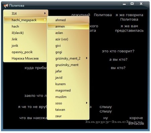The image size is (151, 133).
Task: Play the 'в9часов' phrase
Action: point(136,124)
